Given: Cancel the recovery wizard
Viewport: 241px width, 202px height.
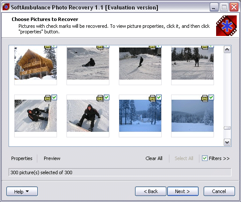Looking at the screenshot, I should click(x=219, y=191).
